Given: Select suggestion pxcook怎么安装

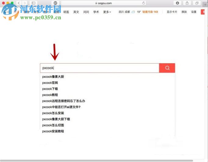Looking at the screenshot, I should (x=53, y=113).
